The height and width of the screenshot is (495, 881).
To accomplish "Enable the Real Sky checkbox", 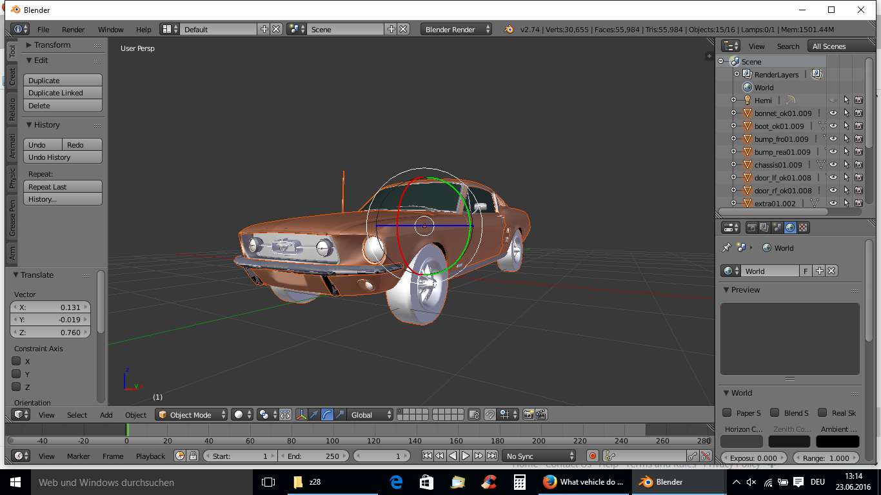I will (822, 412).
